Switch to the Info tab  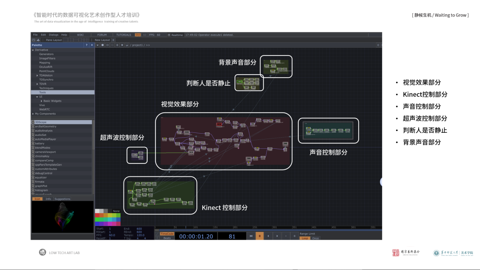48,199
